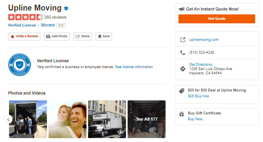Click the blue verified checkmark badge beside Upline Moving

coord(66,8)
